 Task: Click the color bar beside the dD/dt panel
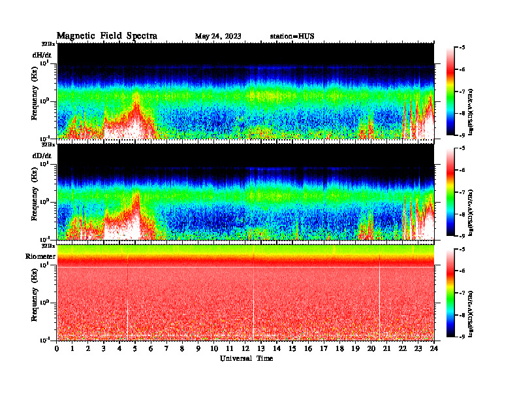(x=450, y=192)
